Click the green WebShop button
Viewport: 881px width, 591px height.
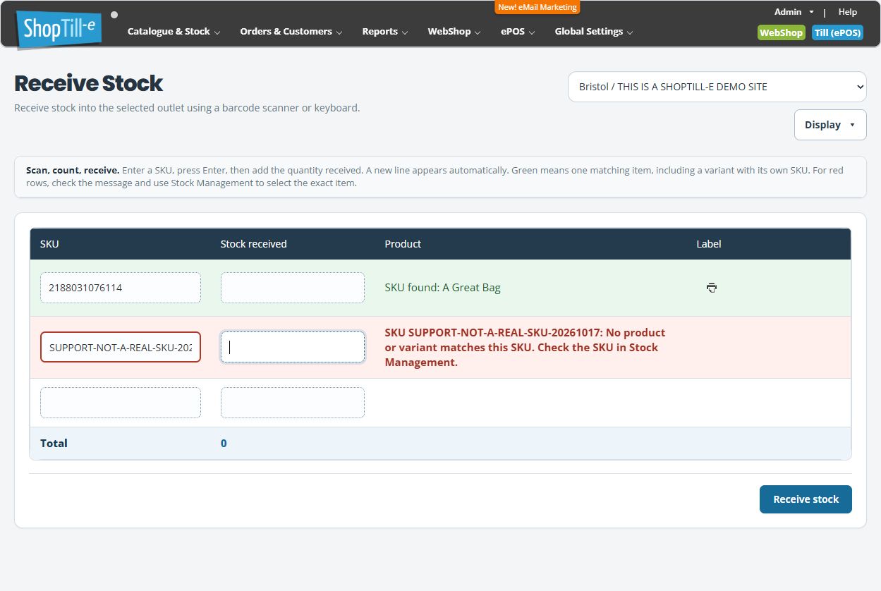781,32
